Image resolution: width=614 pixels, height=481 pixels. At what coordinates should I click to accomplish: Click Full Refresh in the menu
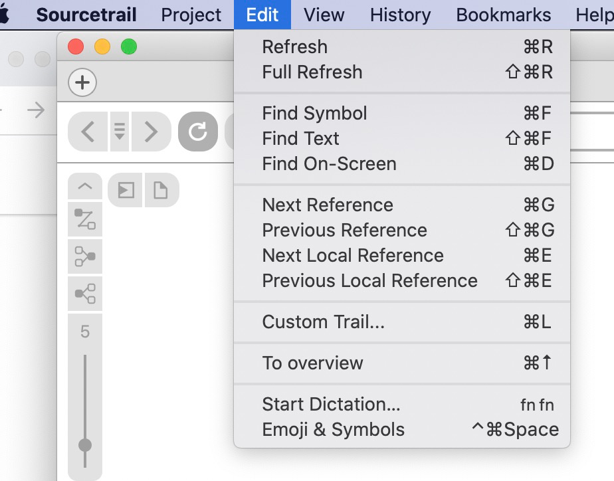[x=312, y=72]
